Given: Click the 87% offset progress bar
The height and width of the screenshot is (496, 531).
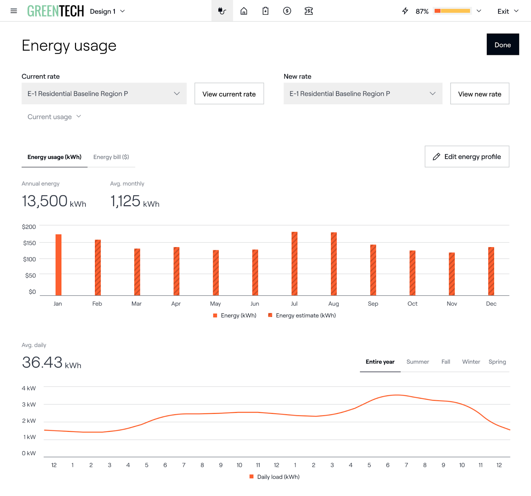Looking at the screenshot, I should 452,11.
